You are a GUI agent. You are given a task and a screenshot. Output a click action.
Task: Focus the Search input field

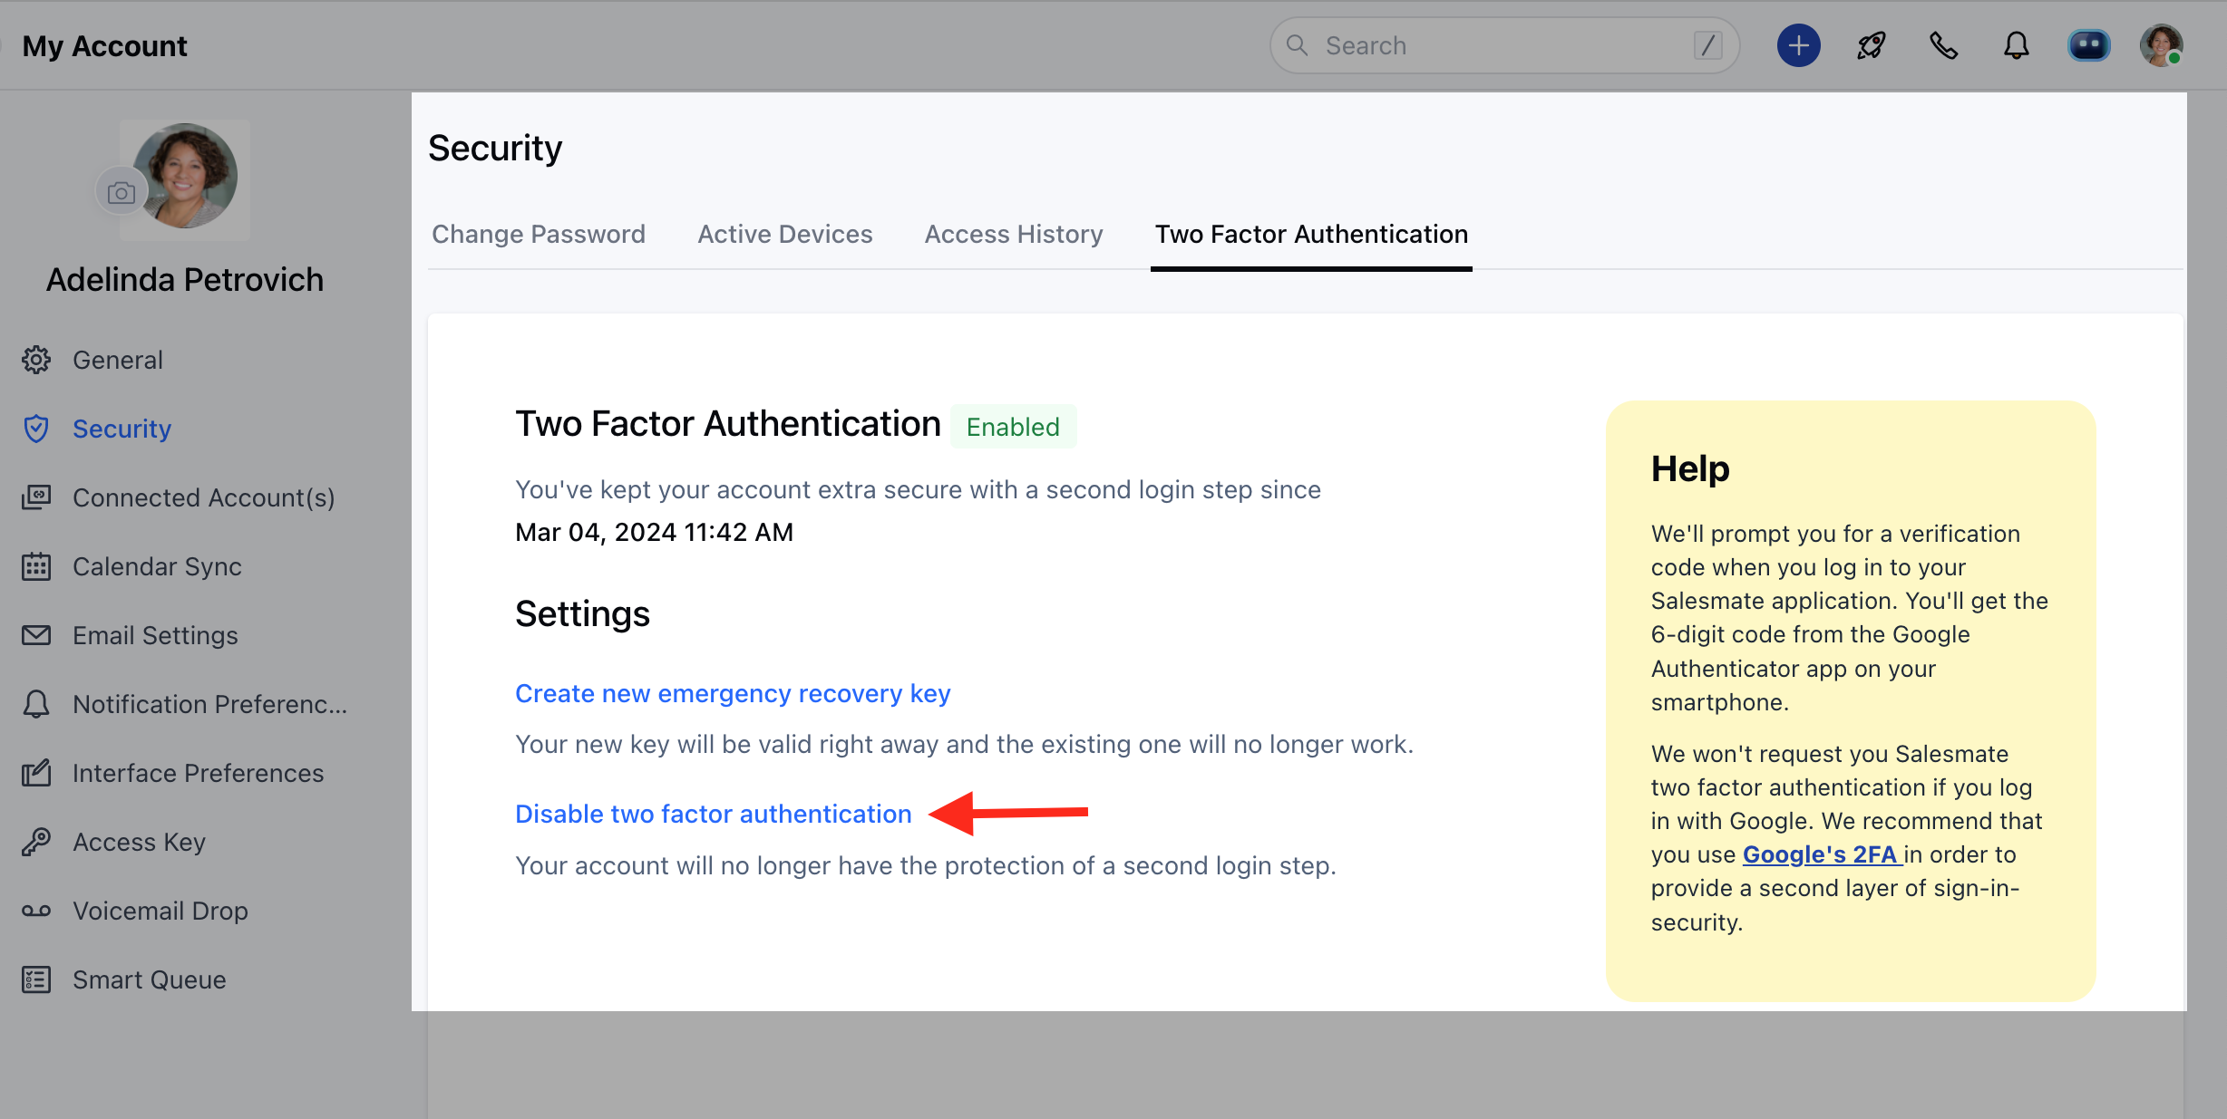[1496, 45]
